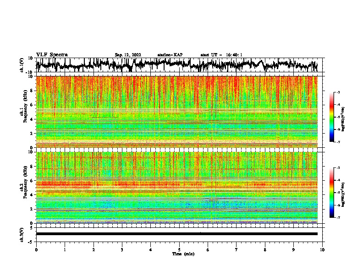Click the 8 kHz tick on ch.2 spectrogram
The width and height of the screenshot is (363, 280).
click(x=32, y=167)
